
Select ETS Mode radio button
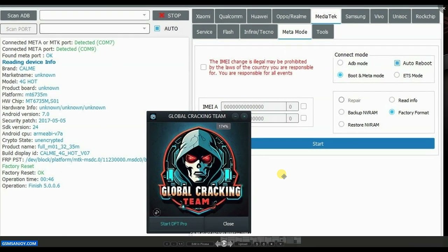pos(397,75)
